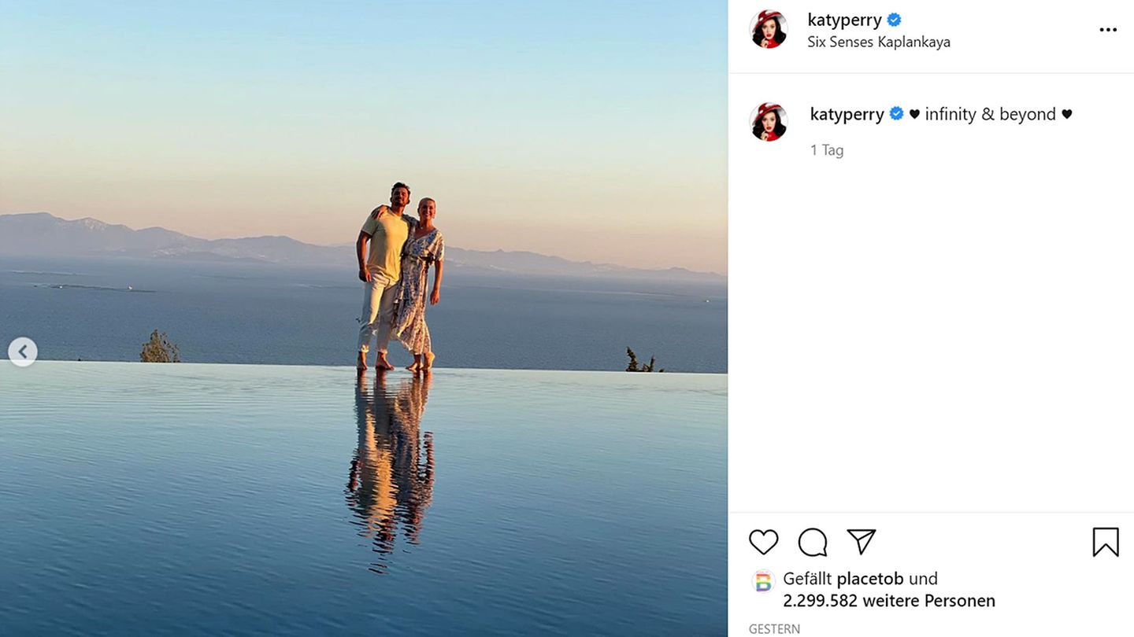Click verified badge in caption line

click(896, 114)
